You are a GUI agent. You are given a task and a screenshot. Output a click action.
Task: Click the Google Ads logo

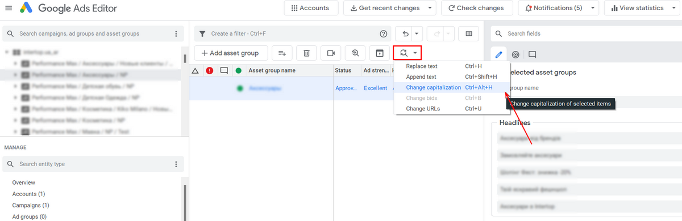click(x=26, y=8)
